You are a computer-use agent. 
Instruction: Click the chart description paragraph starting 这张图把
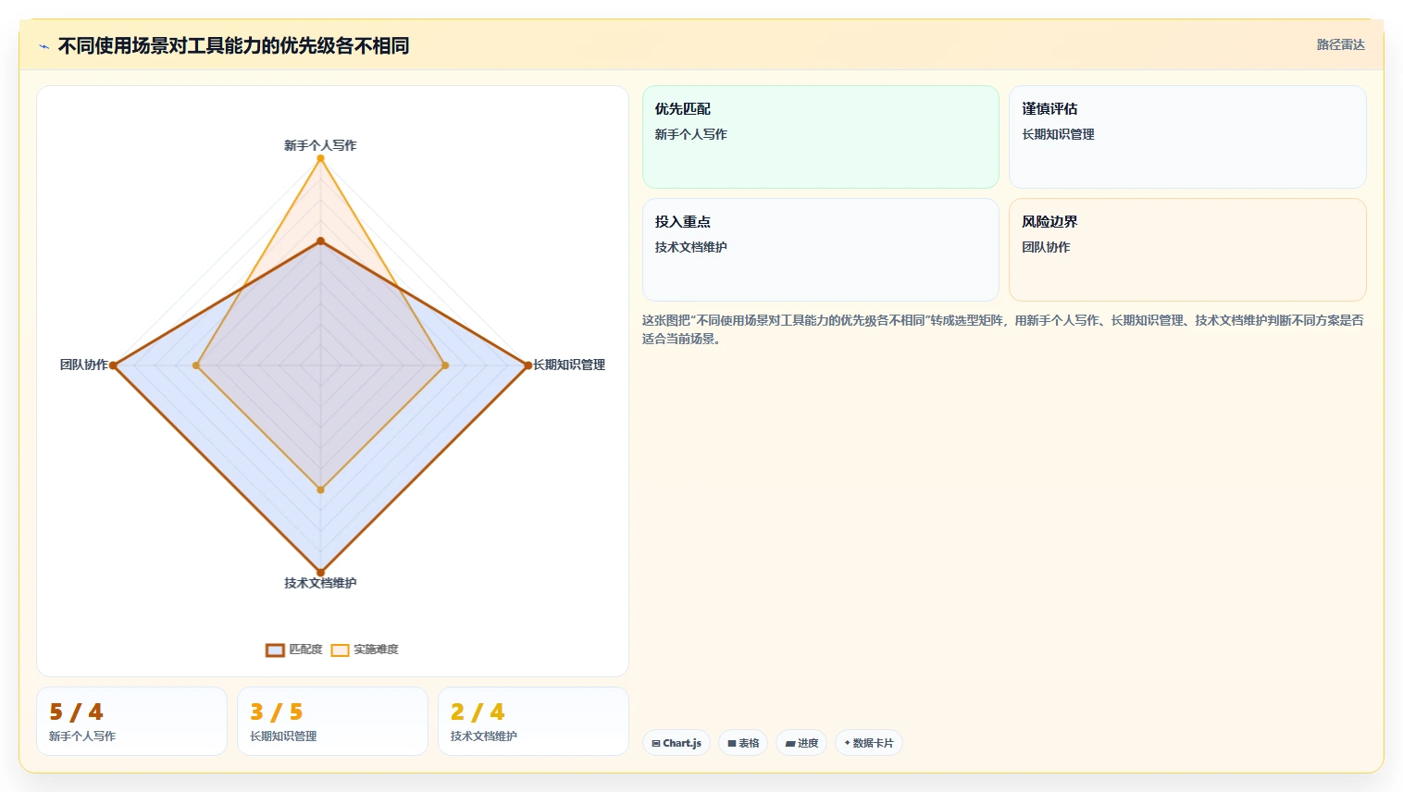point(1003,329)
